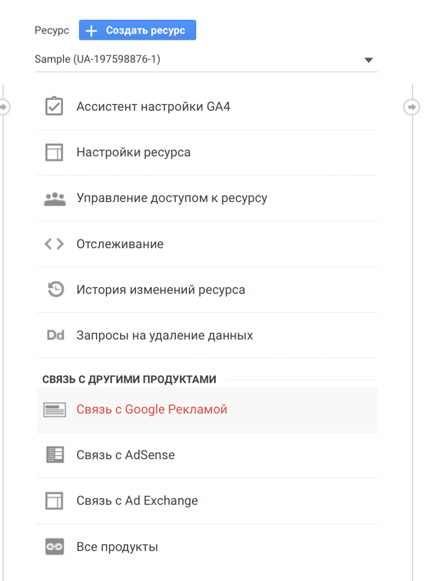Click the history clock icon
The height and width of the screenshot is (581, 441).
pyautogui.click(x=55, y=290)
